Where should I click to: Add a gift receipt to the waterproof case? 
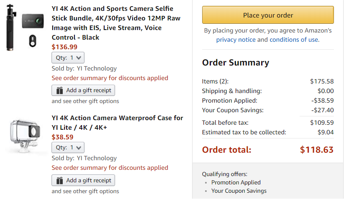tap(83, 181)
